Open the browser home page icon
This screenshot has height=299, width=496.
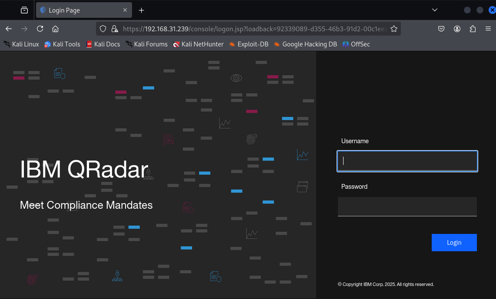(x=55, y=29)
